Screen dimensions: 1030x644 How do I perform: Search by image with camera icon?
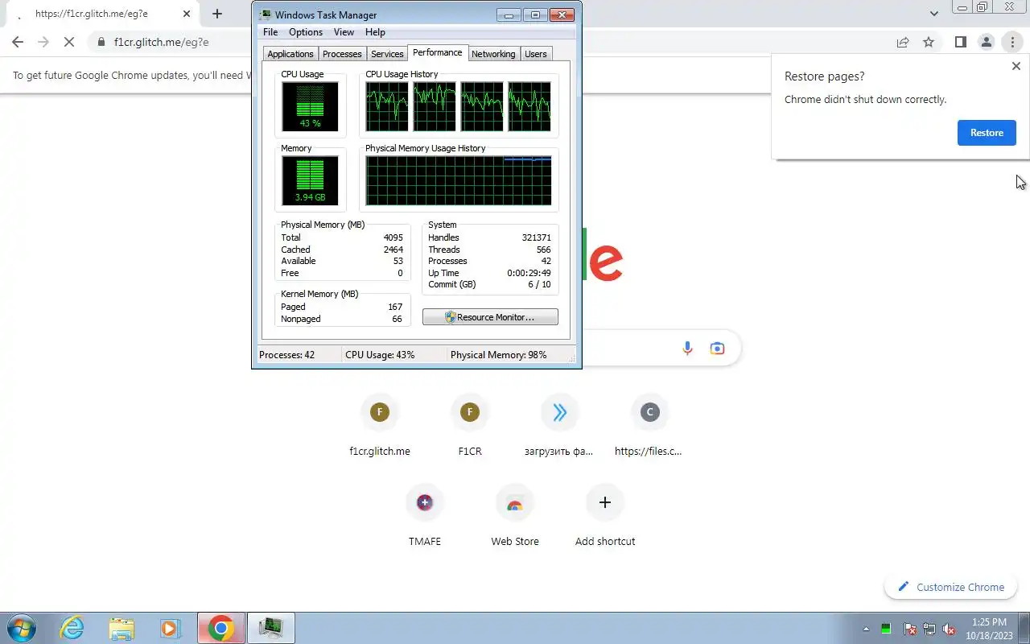[717, 348]
